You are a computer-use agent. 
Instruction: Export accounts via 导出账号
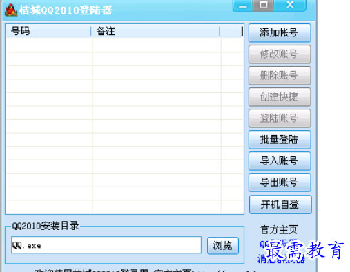tap(280, 182)
